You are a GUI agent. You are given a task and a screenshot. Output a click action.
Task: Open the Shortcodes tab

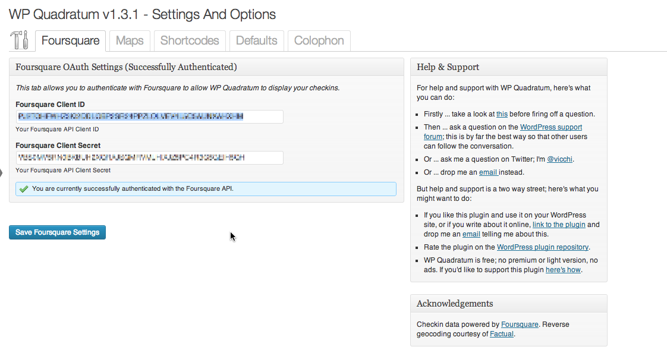190,41
